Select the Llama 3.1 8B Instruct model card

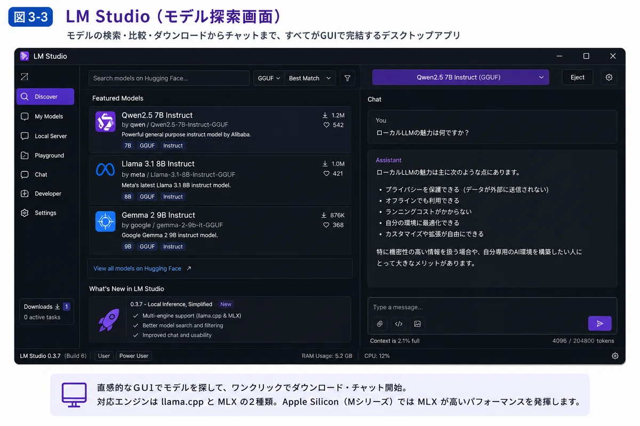tap(220, 179)
